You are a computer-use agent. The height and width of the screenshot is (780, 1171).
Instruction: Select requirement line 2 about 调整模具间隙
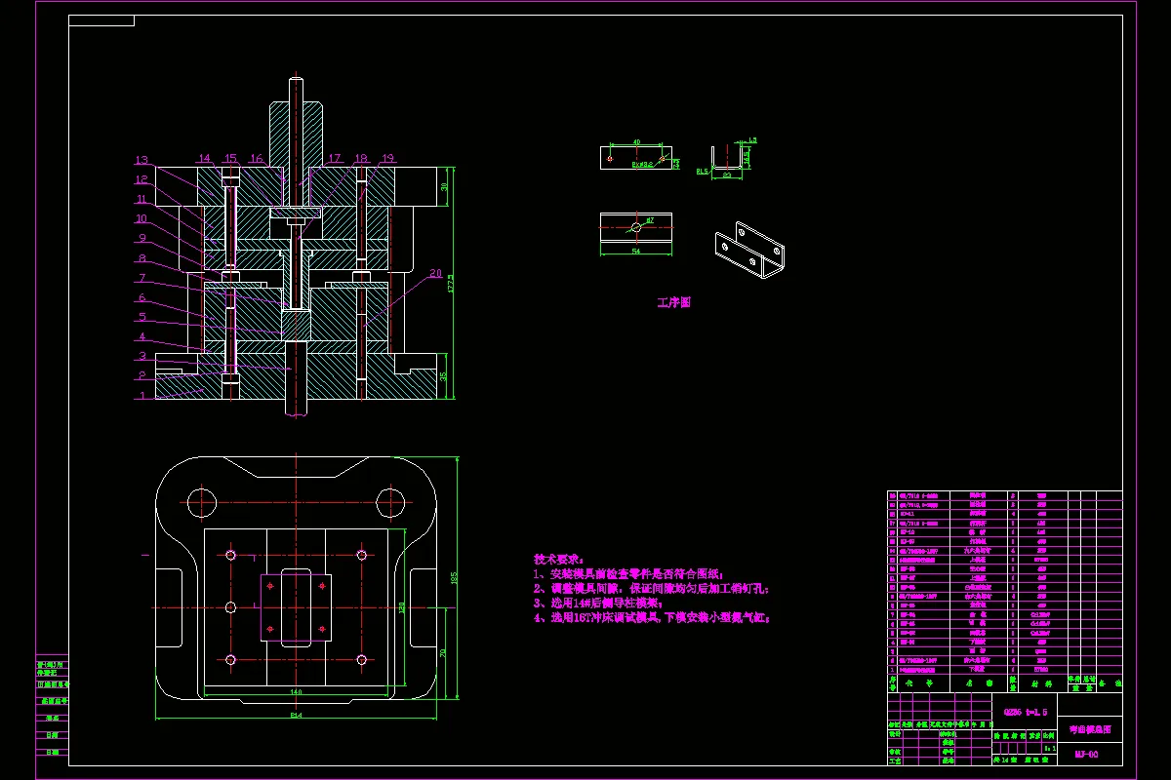pos(652,589)
